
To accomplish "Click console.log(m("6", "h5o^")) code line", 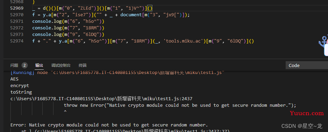I will point(68,21).
